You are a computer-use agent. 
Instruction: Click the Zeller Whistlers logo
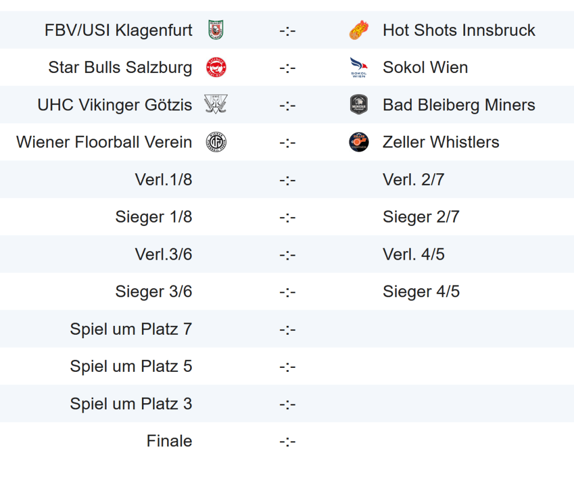[359, 142]
